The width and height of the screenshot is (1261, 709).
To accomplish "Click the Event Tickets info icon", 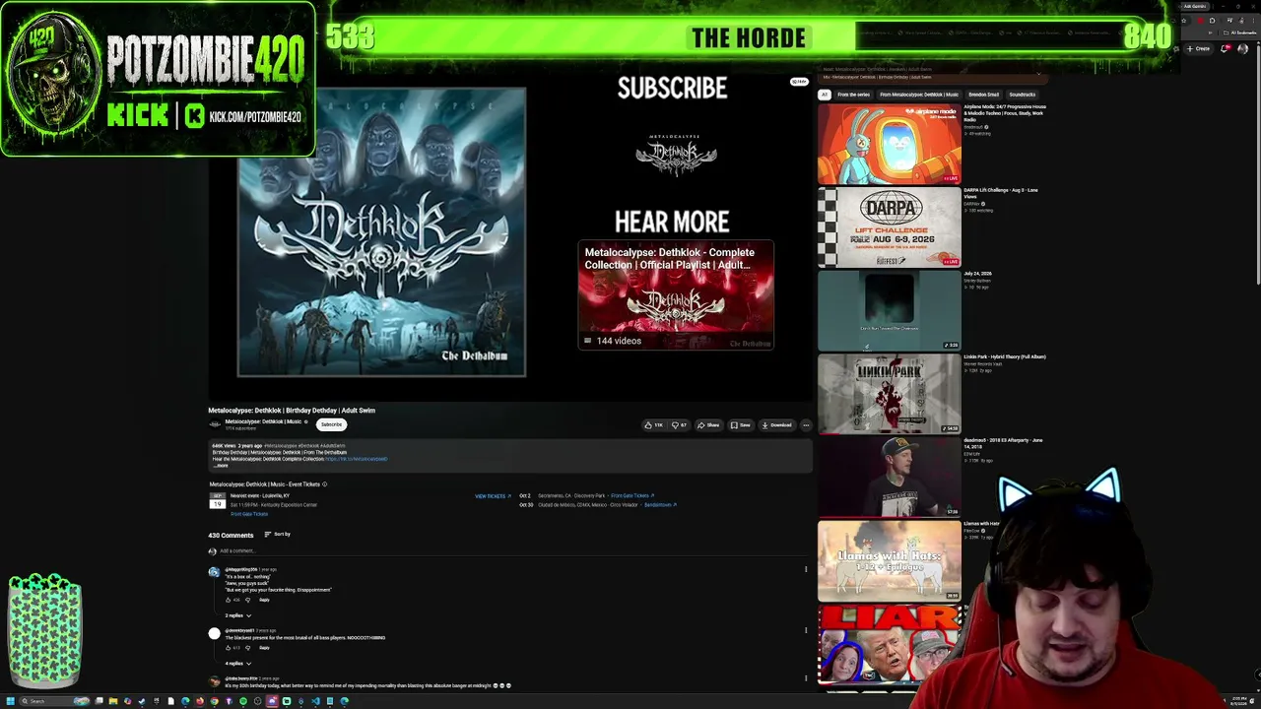I will pyautogui.click(x=324, y=484).
